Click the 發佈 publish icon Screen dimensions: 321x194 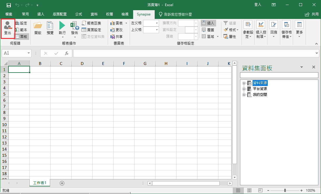coord(75,29)
